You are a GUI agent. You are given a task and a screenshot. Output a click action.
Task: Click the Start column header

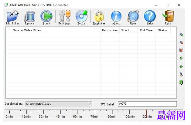tap(128, 30)
